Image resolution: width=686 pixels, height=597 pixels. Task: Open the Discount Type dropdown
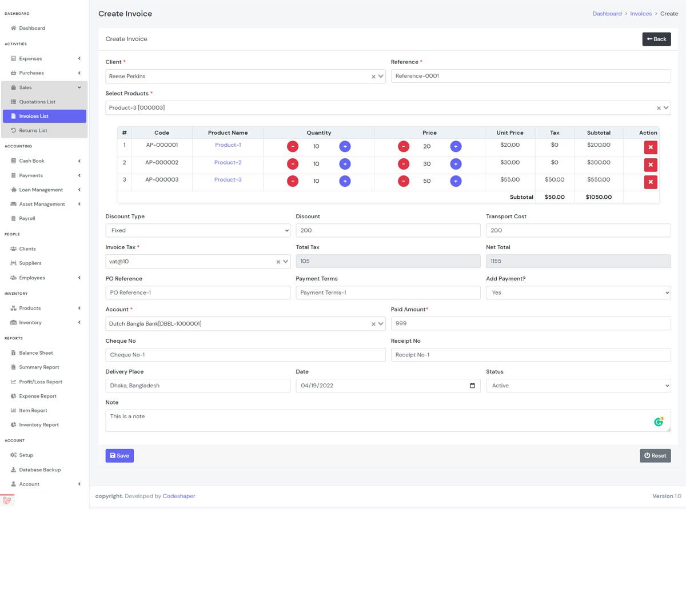coord(198,230)
